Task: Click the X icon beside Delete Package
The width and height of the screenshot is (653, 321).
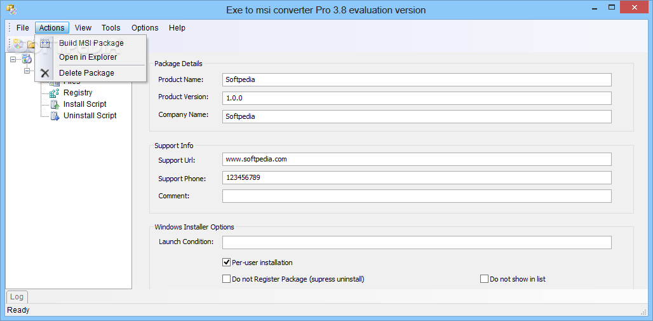Action: pyautogui.click(x=45, y=73)
